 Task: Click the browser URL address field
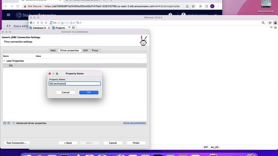pos(112,6)
